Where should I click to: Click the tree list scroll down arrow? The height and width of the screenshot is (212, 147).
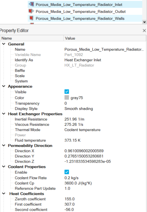(145, 22)
